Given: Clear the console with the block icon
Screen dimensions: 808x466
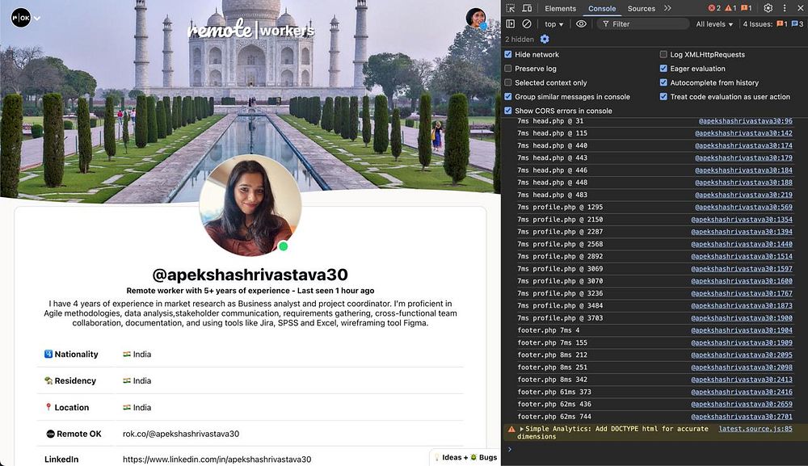Looking at the screenshot, I should (527, 24).
